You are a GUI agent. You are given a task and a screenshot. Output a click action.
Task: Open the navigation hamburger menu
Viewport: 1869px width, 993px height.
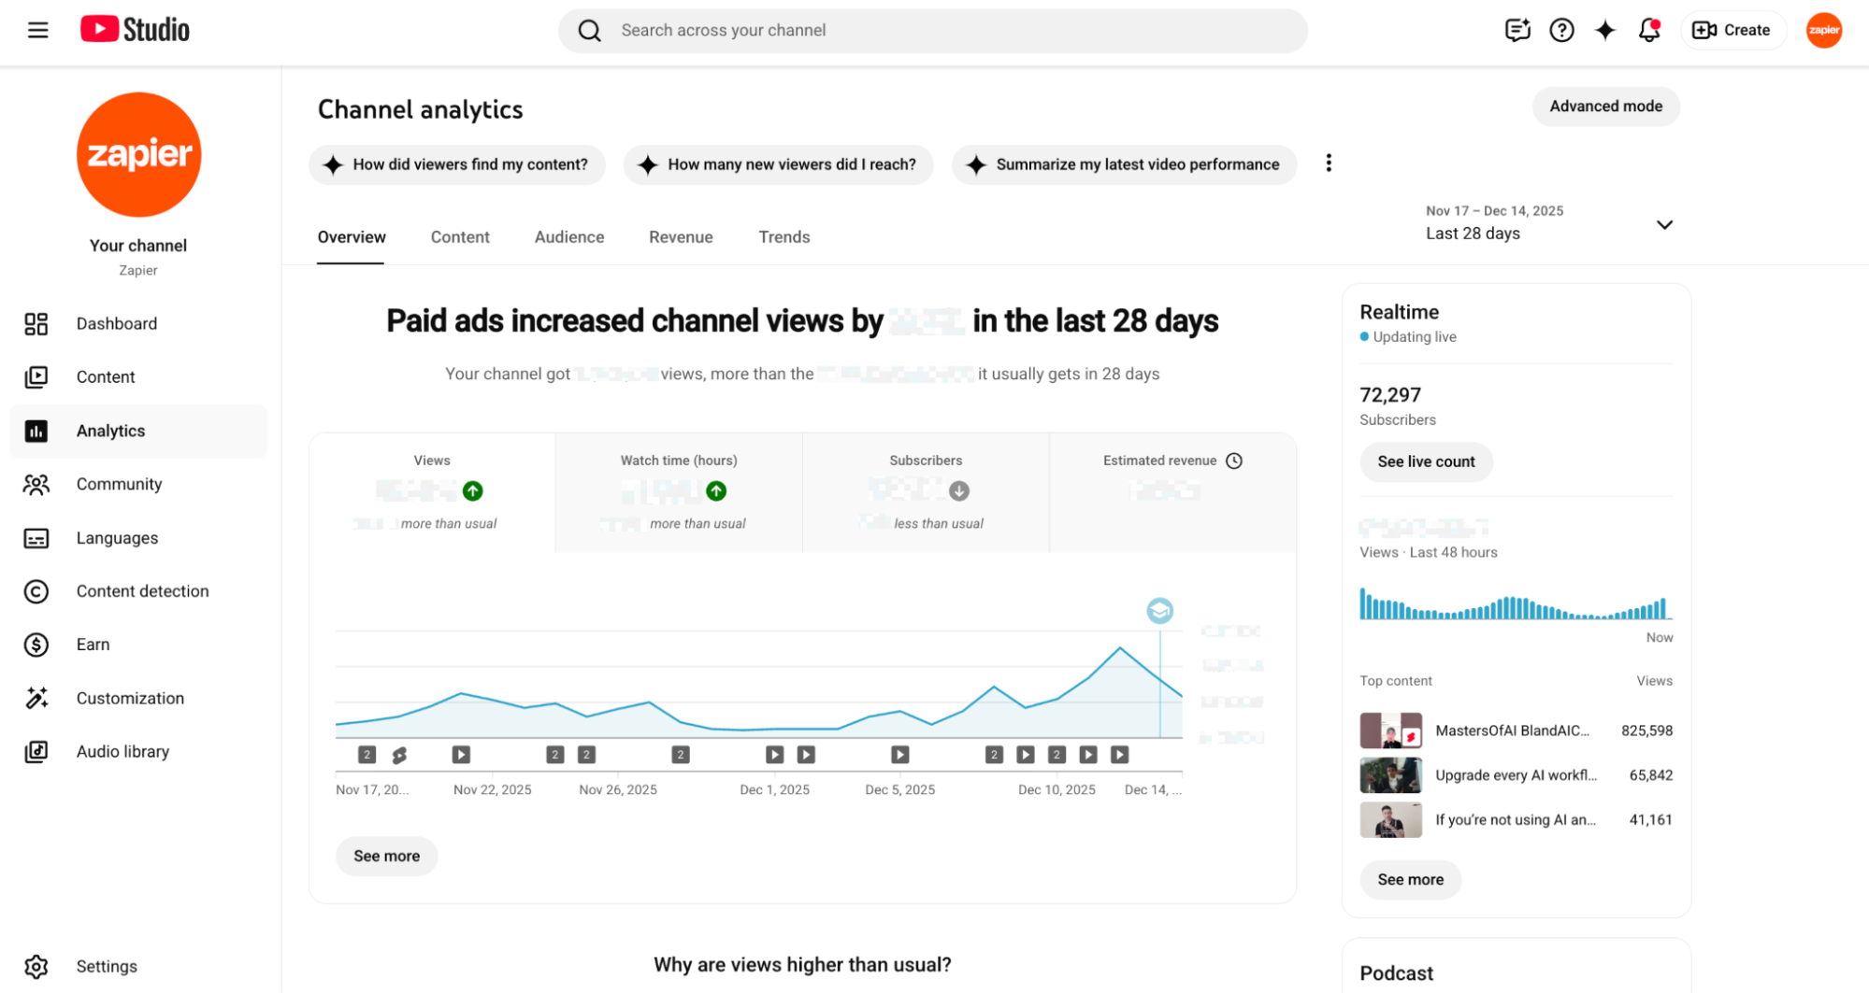tap(37, 29)
